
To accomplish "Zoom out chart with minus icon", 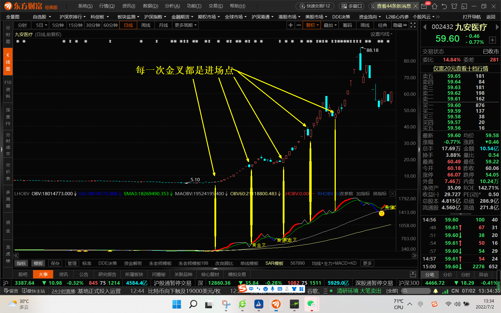I will pos(299,25).
